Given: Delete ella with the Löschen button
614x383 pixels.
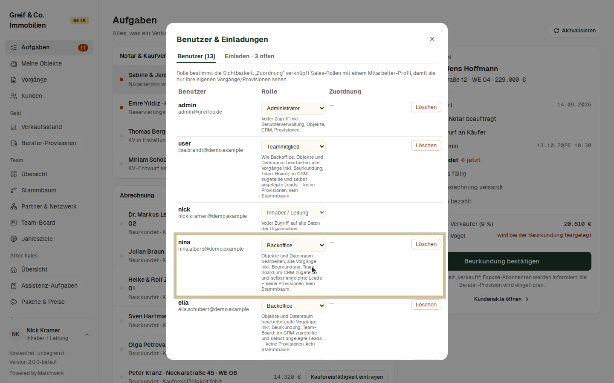Looking at the screenshot, I should (426, 305).
